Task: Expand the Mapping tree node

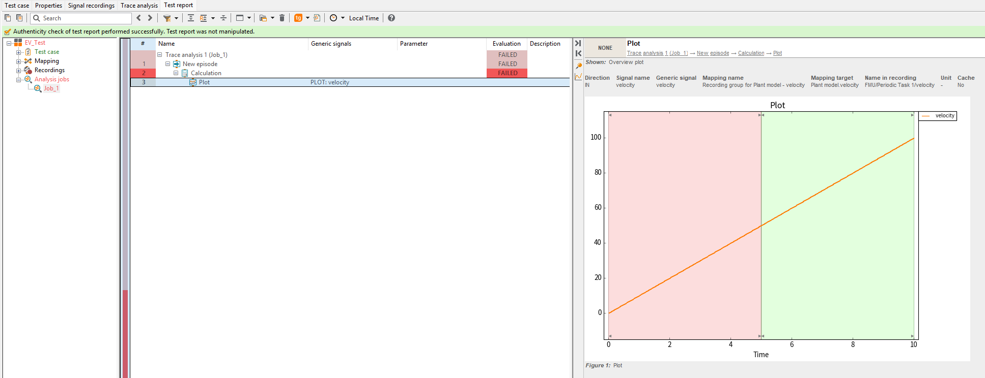Action: 18,61
